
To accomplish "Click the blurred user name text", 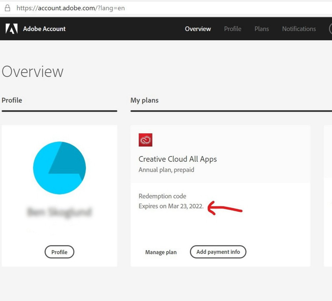I will [59, 212].
